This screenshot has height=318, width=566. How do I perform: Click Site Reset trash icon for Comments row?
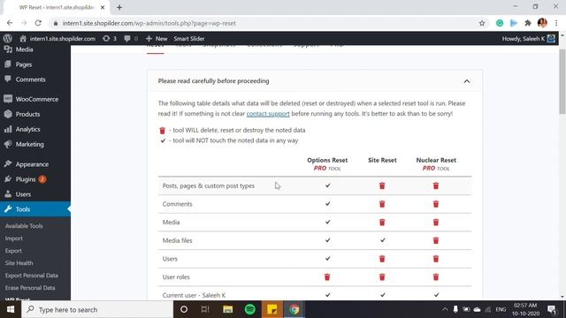[382, 204]
